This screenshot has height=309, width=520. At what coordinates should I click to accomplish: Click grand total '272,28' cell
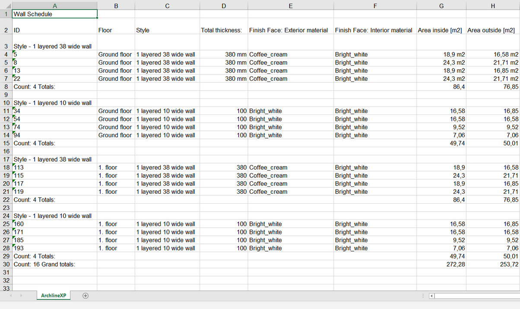click(x=441, y=264)
